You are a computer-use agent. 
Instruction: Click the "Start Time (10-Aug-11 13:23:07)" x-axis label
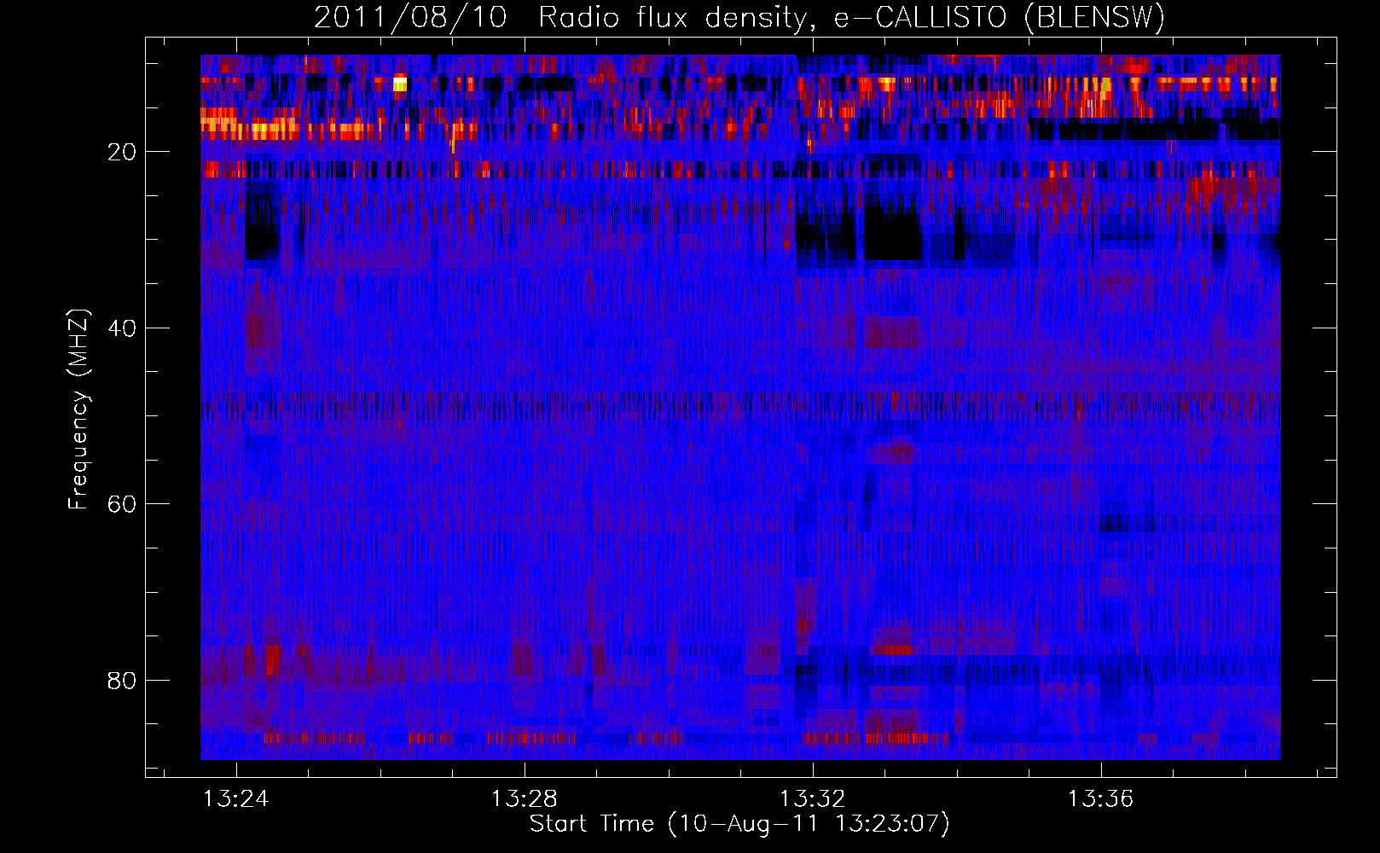click(739, 824)
